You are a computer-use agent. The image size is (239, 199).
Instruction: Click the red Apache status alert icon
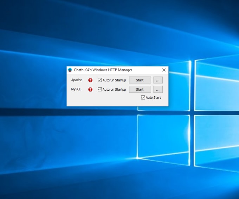[x=90, y=80]
